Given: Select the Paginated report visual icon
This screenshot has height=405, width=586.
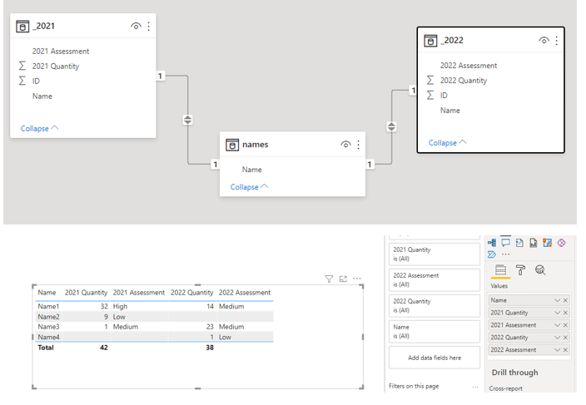Looking at the screenshot, I should [x=534, y=243].
